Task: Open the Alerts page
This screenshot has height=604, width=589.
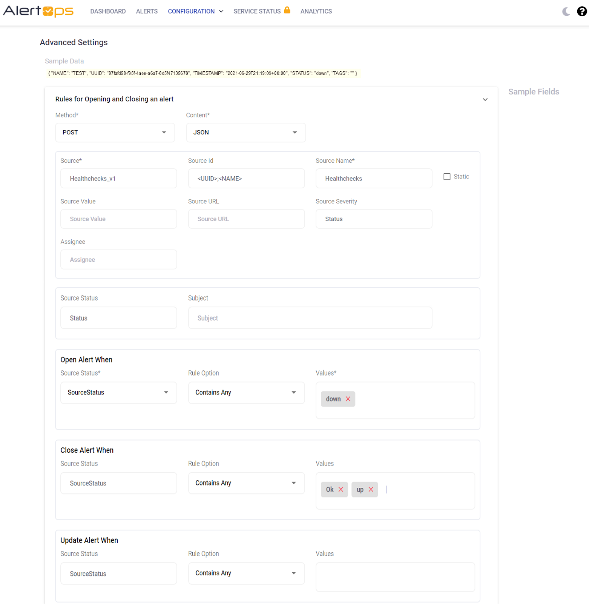Action: click(147, 11)
